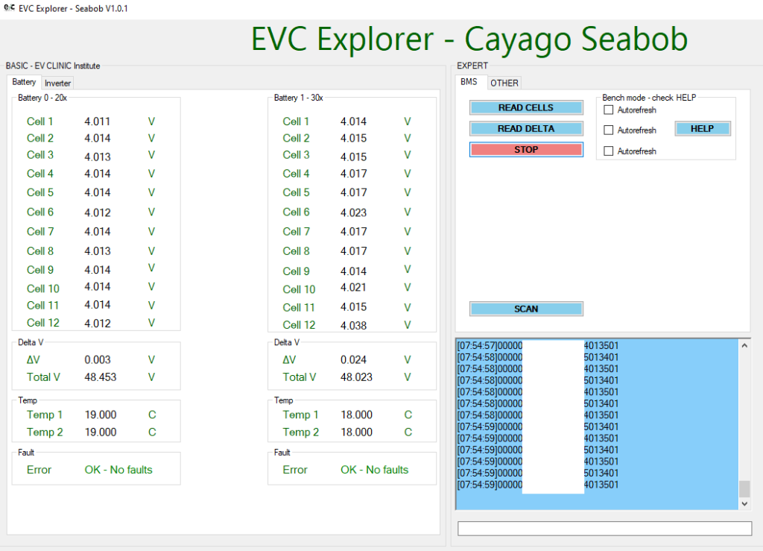Click Battery 1 Cell 10 voltage 4.021
This screenshot has width=763, height=551.
(x=353, y=287)
